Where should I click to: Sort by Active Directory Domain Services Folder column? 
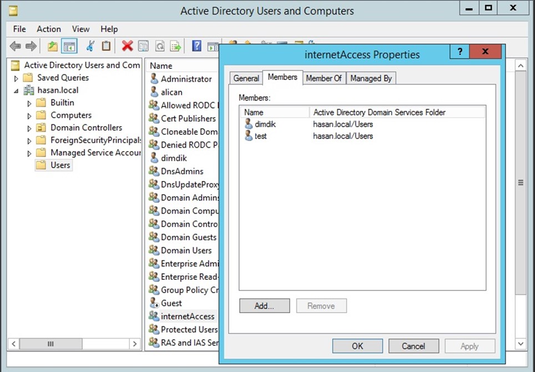[x=397, y=112]
